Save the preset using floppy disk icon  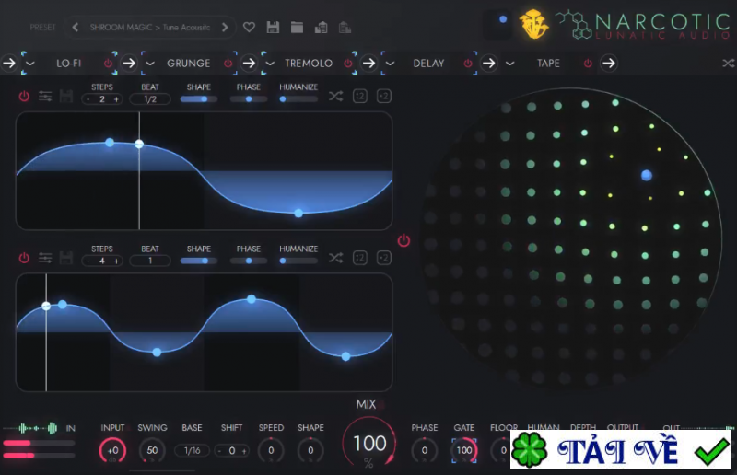coord(274,28)
